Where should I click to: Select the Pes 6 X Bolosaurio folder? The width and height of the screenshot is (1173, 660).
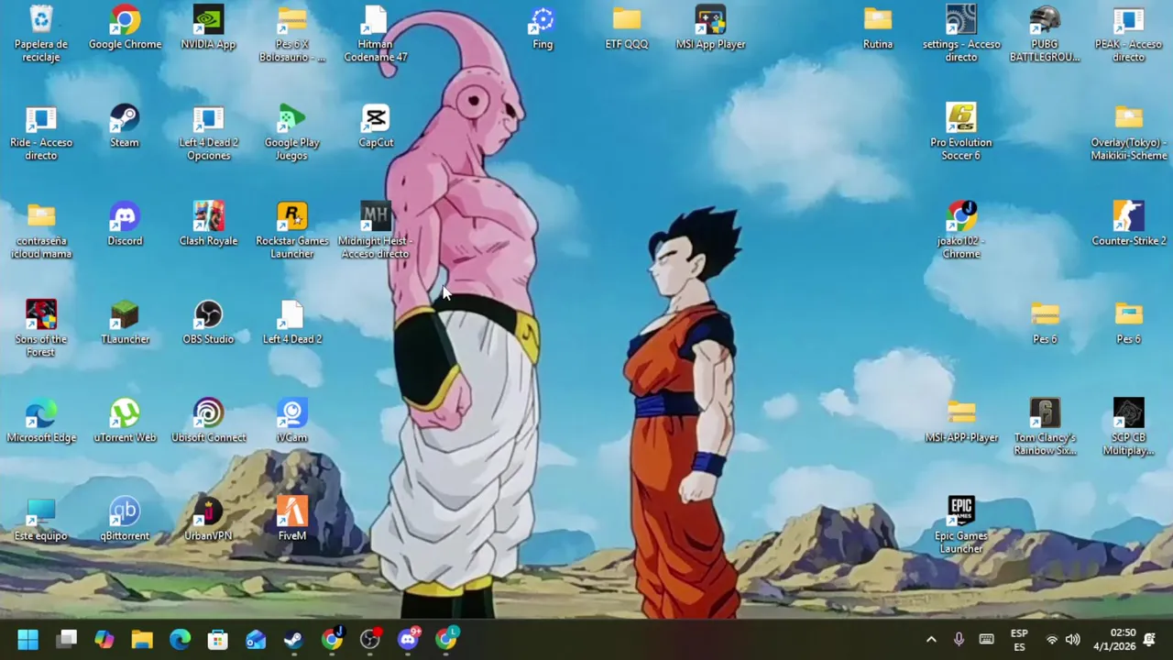(x=292, y=34)
